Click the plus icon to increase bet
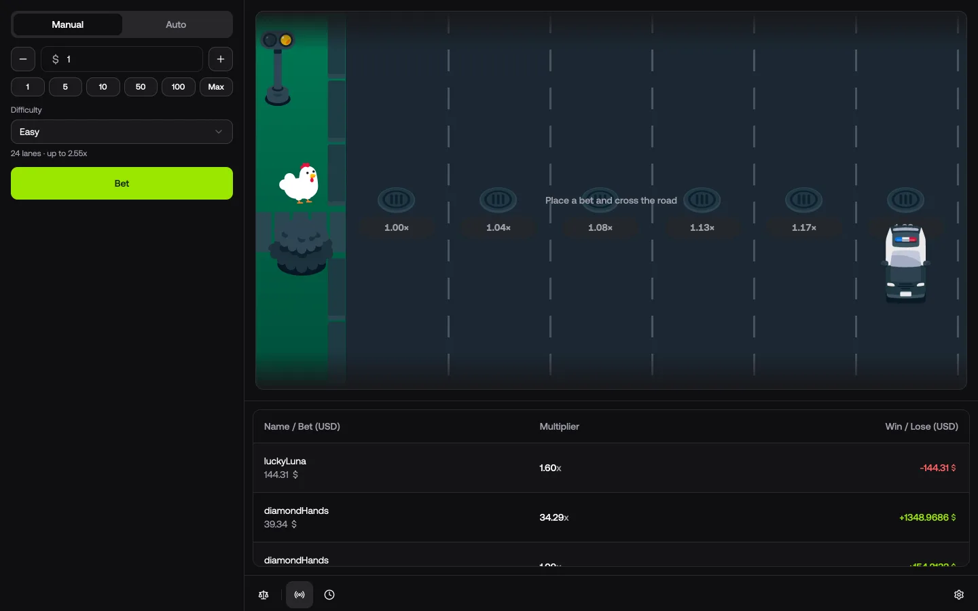The image size is (978, 611). pos(221,59)
